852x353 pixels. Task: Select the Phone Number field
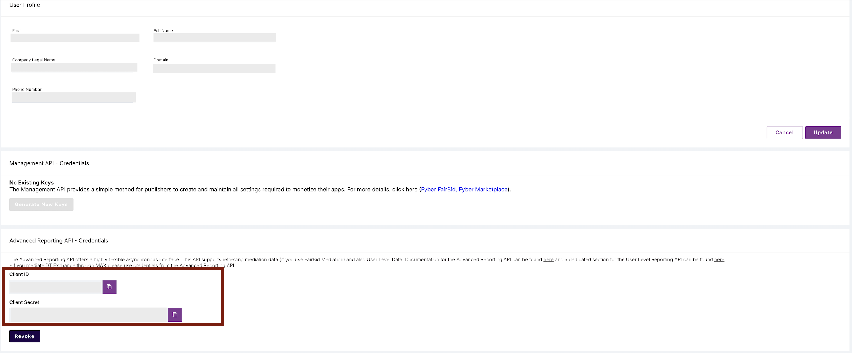73,97
